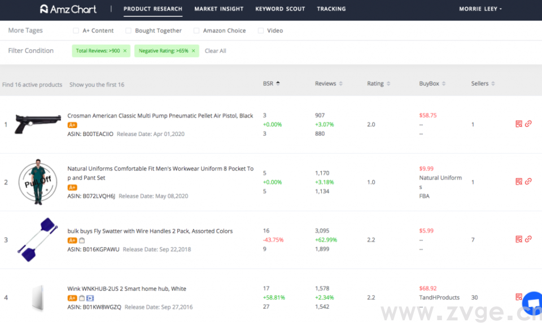Remove the Total Reviews >900 filter

coord(125,51)
